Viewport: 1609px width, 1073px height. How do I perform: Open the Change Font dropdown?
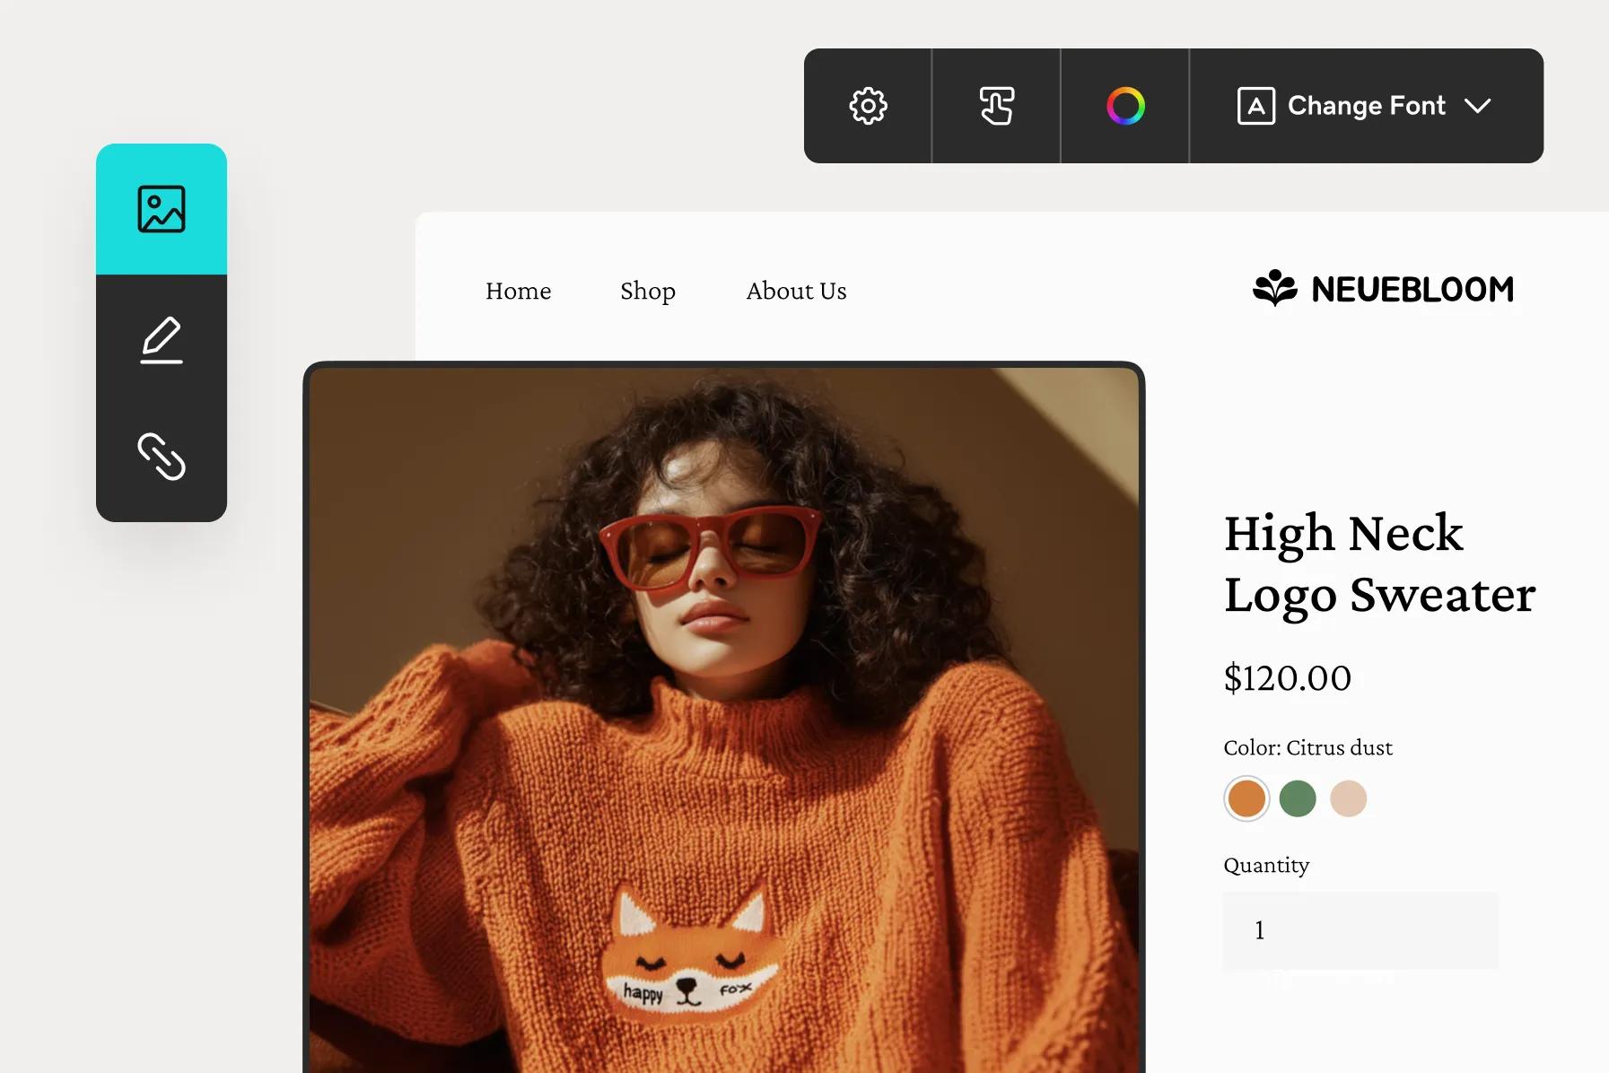tap(1366, 105)
